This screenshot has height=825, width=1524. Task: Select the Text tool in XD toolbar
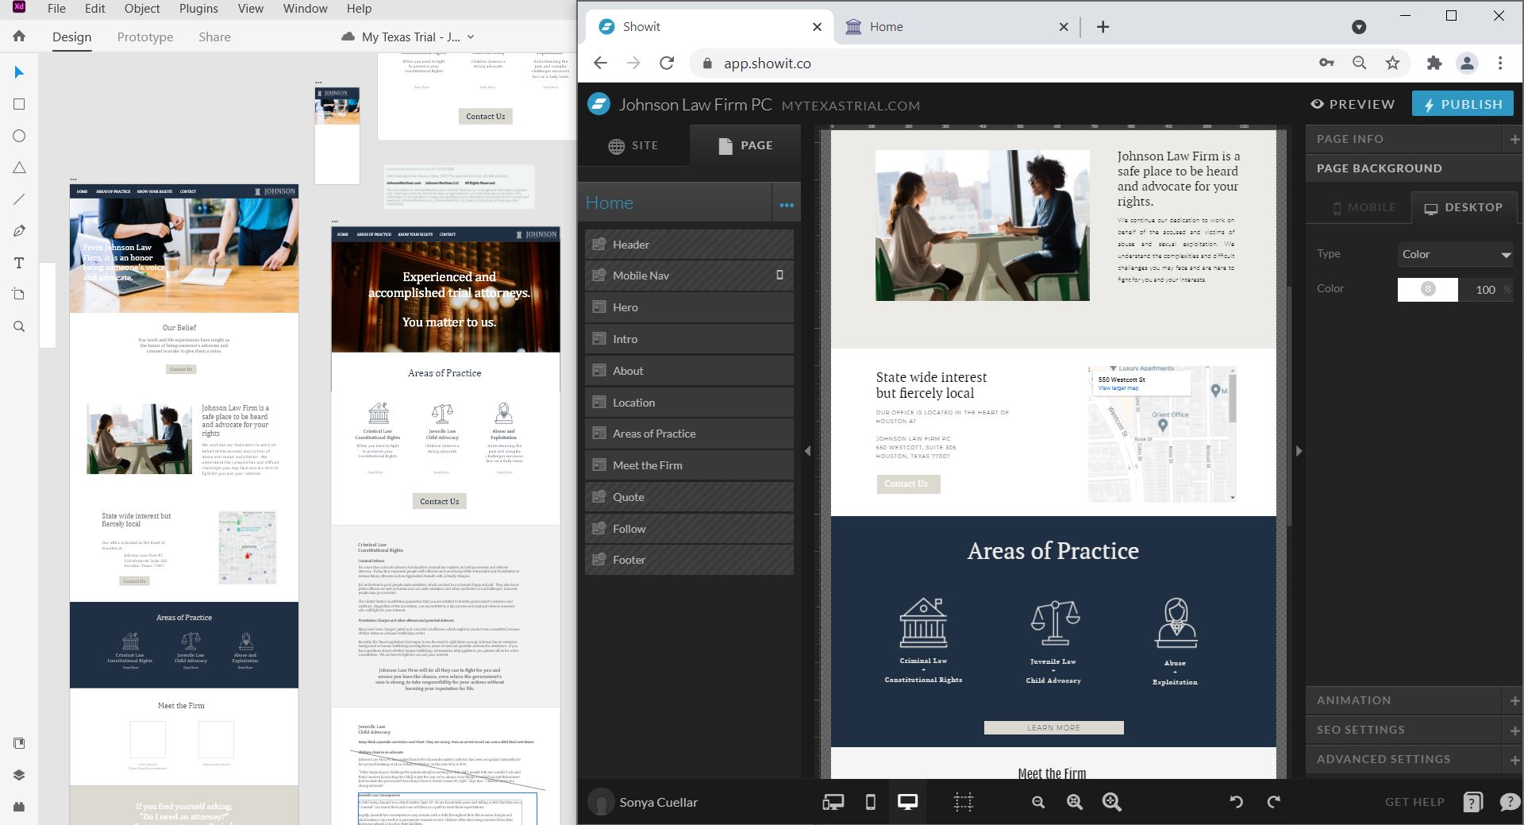(x=19, y=263)
